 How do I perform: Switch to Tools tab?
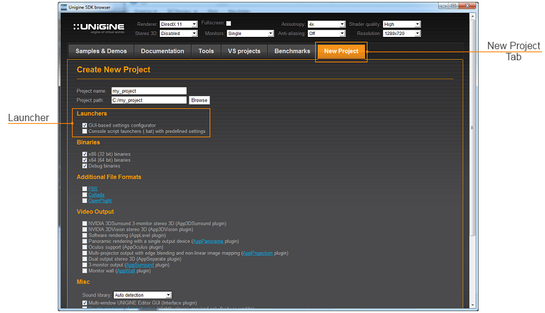(206, 51)
